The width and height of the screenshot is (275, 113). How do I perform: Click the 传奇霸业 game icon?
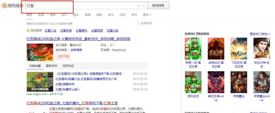click(x=239, y=82)
